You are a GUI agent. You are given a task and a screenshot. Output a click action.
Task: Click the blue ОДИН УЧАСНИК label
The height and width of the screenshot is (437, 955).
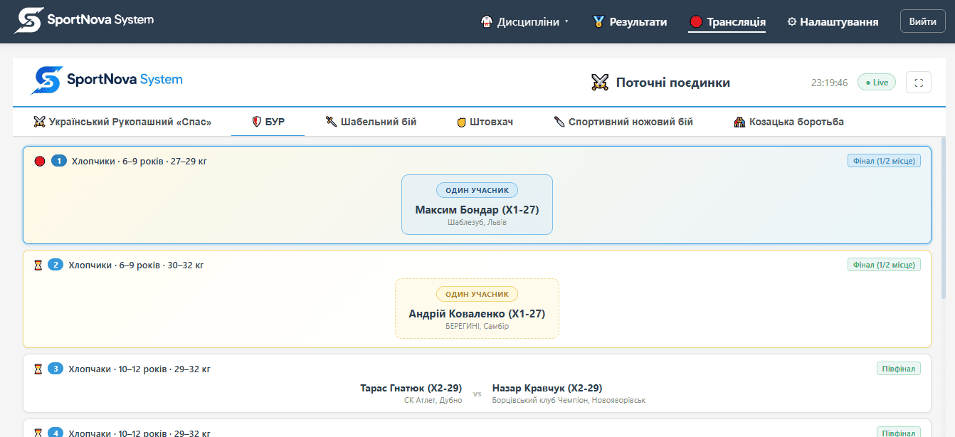477,190
